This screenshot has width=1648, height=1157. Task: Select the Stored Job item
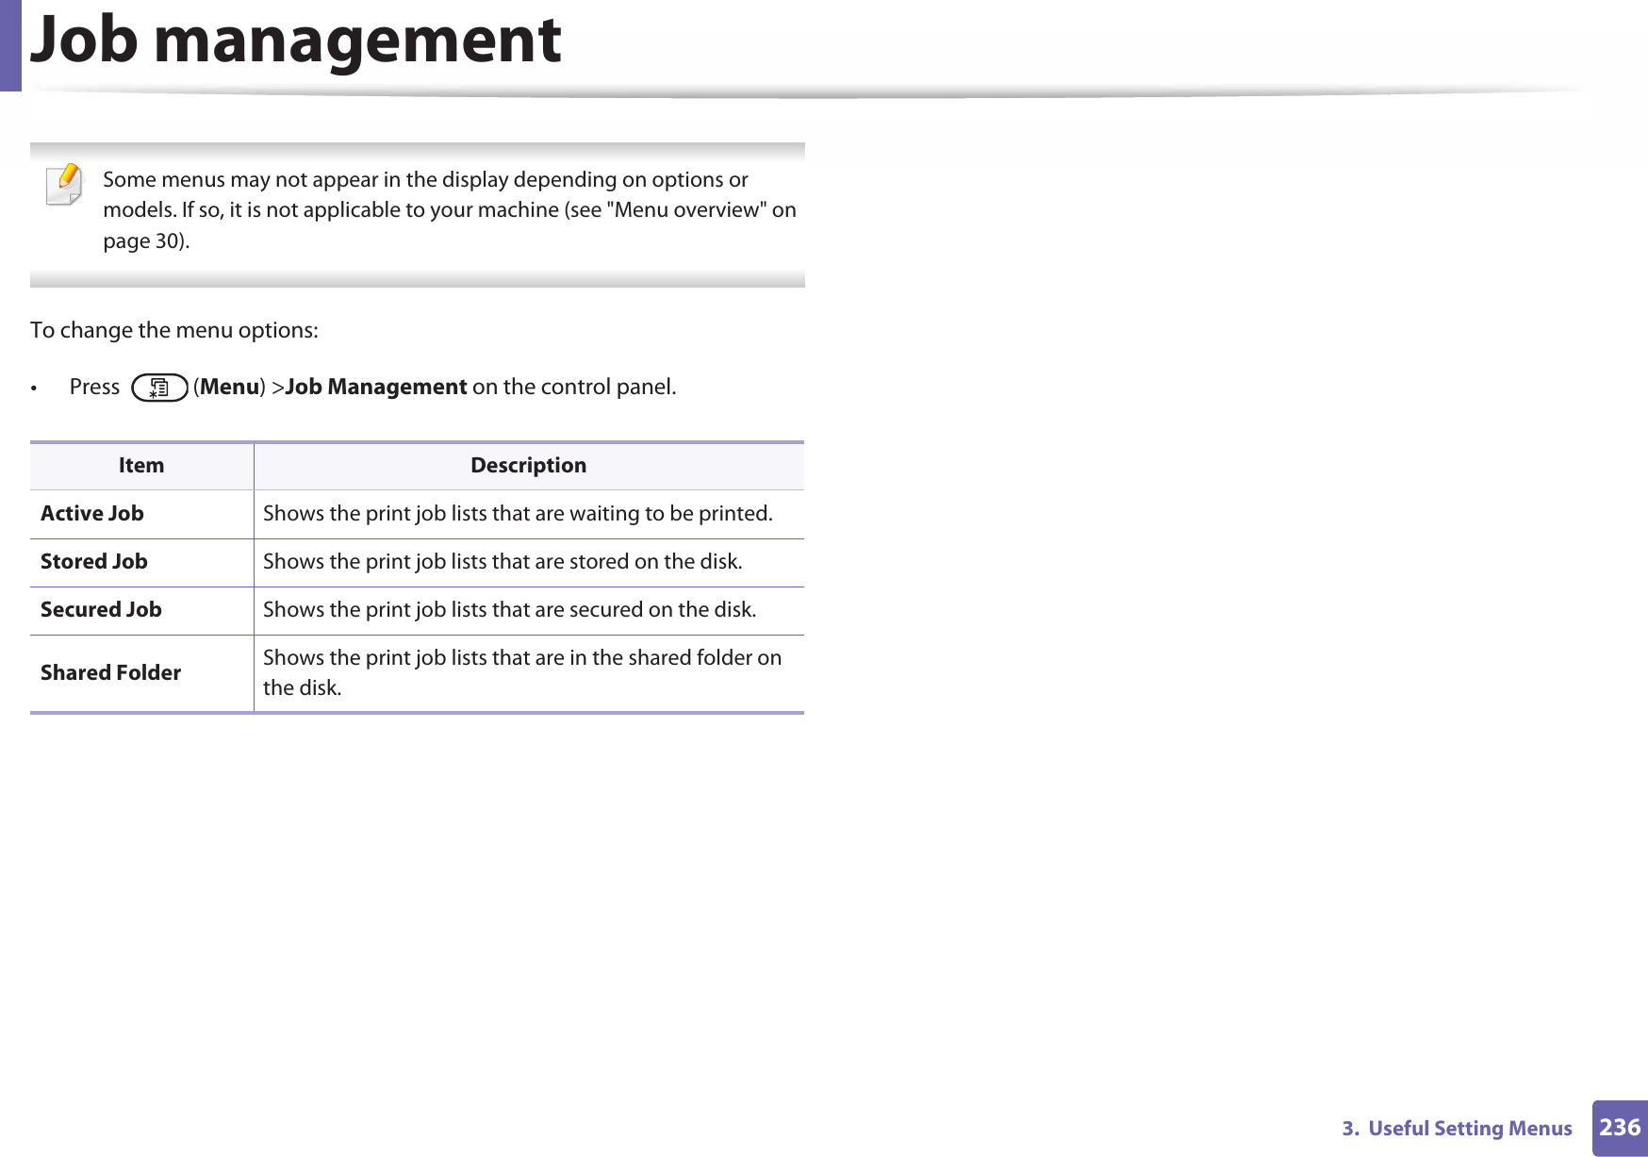pos(94,561)
